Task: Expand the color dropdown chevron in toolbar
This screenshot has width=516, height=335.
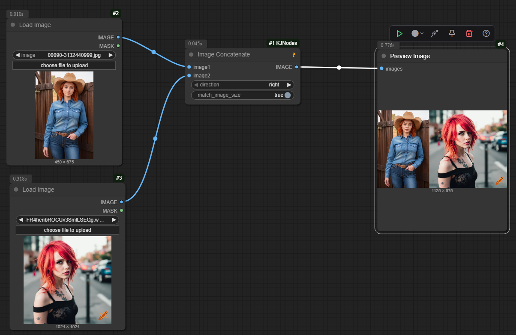Action: click(x=422, y=33)
